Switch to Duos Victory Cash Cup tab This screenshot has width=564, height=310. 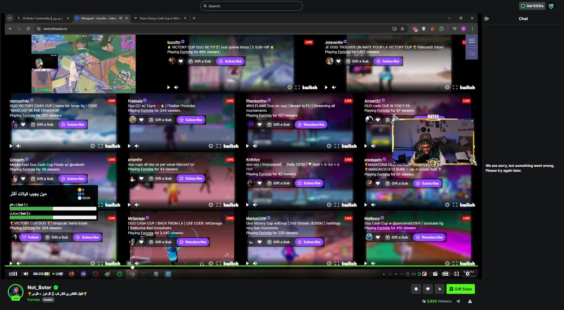click(159, 18)
